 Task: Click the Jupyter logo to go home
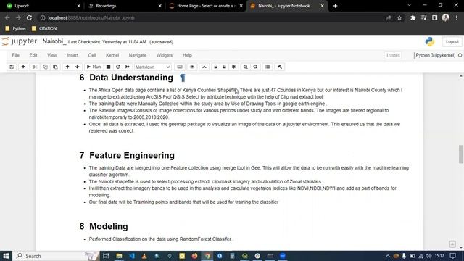click(x=20, y=41)
